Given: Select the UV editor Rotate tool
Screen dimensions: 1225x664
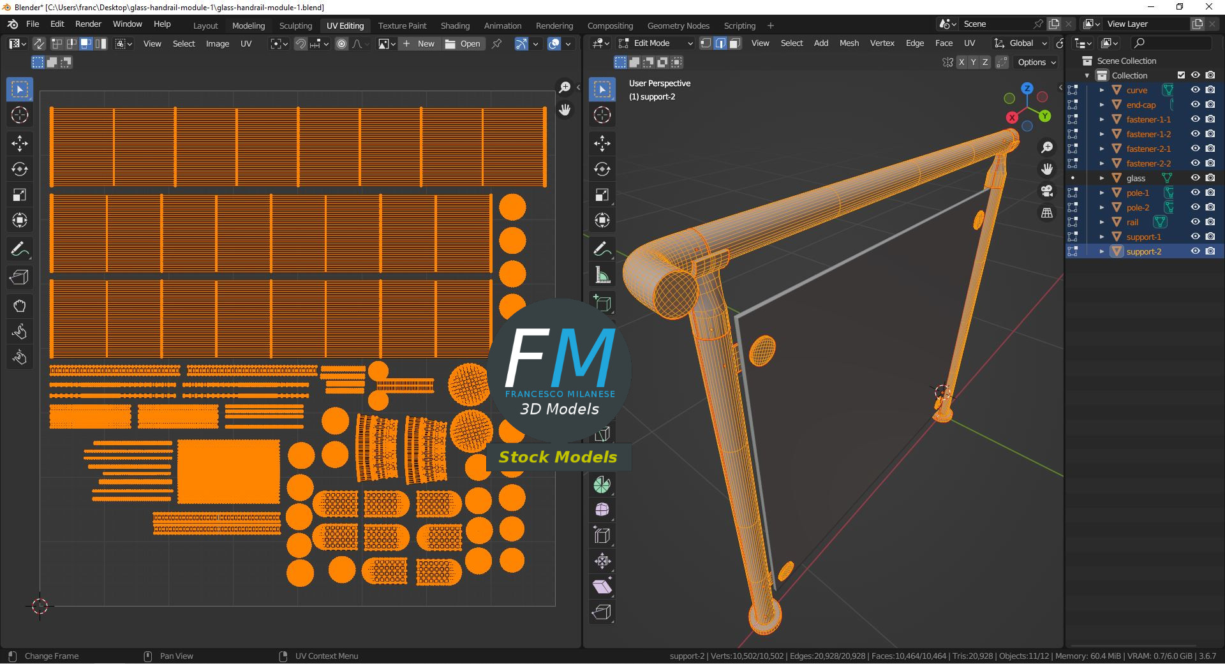Looking at the screenshot, I should tap(20, 169).
